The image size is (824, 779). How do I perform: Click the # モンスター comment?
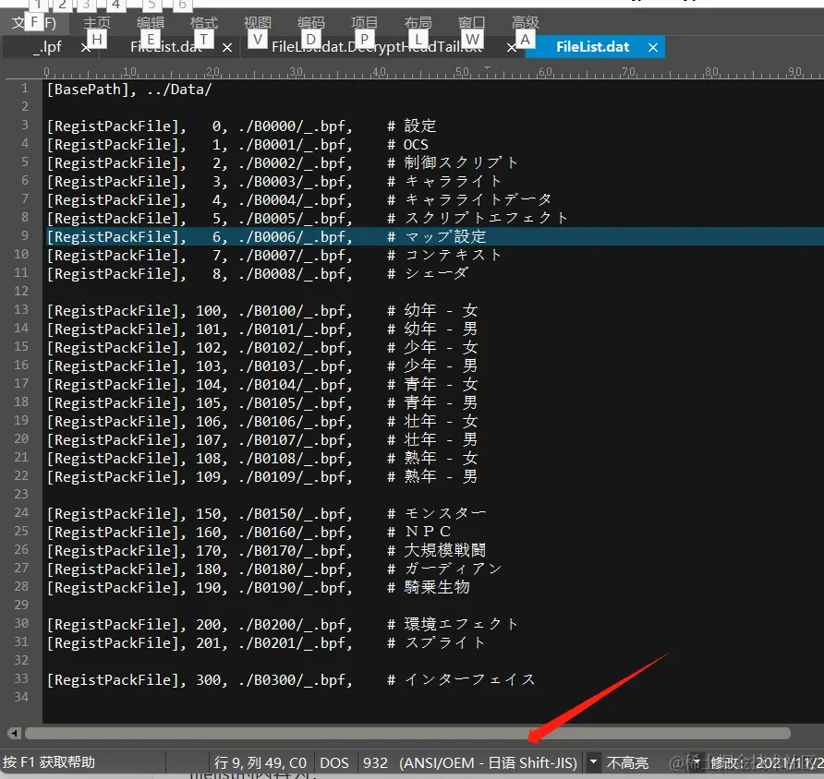pos(437,513)
